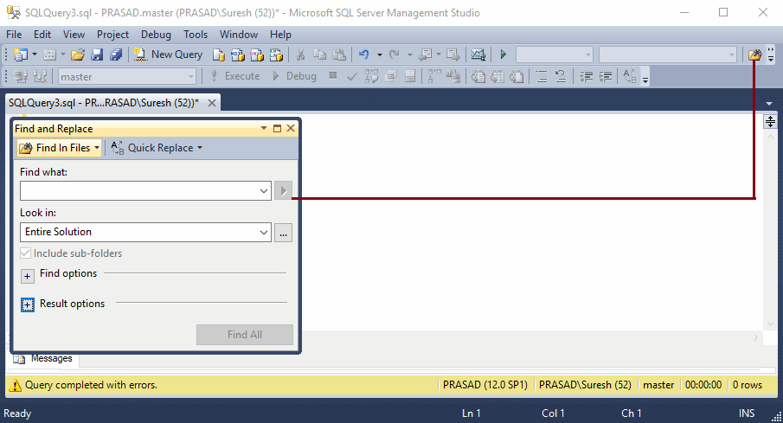This screenshot has width=783, height=423.
Task: Click the Analysis Services DMX Query icon
Action: (257, 54)
